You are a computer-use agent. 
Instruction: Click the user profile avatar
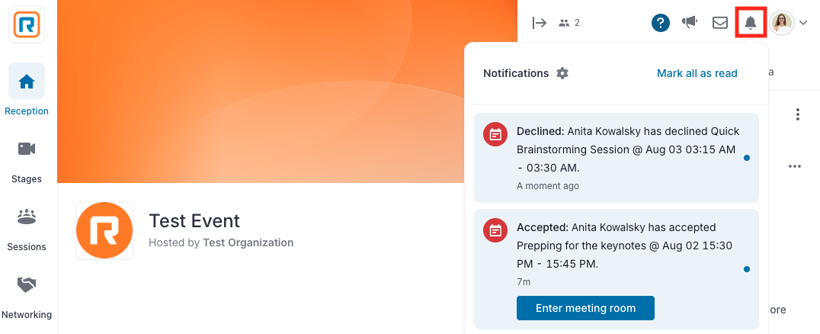782,23
